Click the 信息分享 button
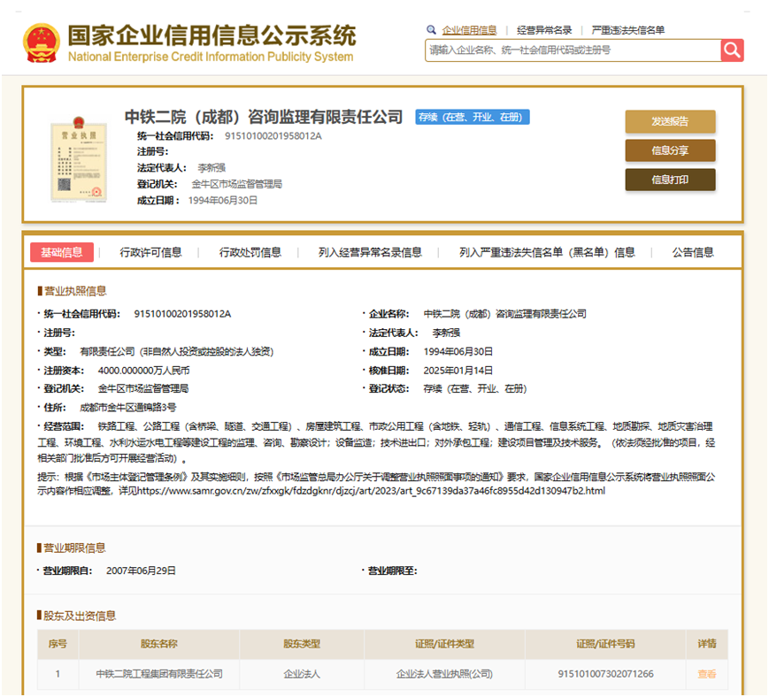The height and width of the screenshot is (697, 769). coord(670,150)
